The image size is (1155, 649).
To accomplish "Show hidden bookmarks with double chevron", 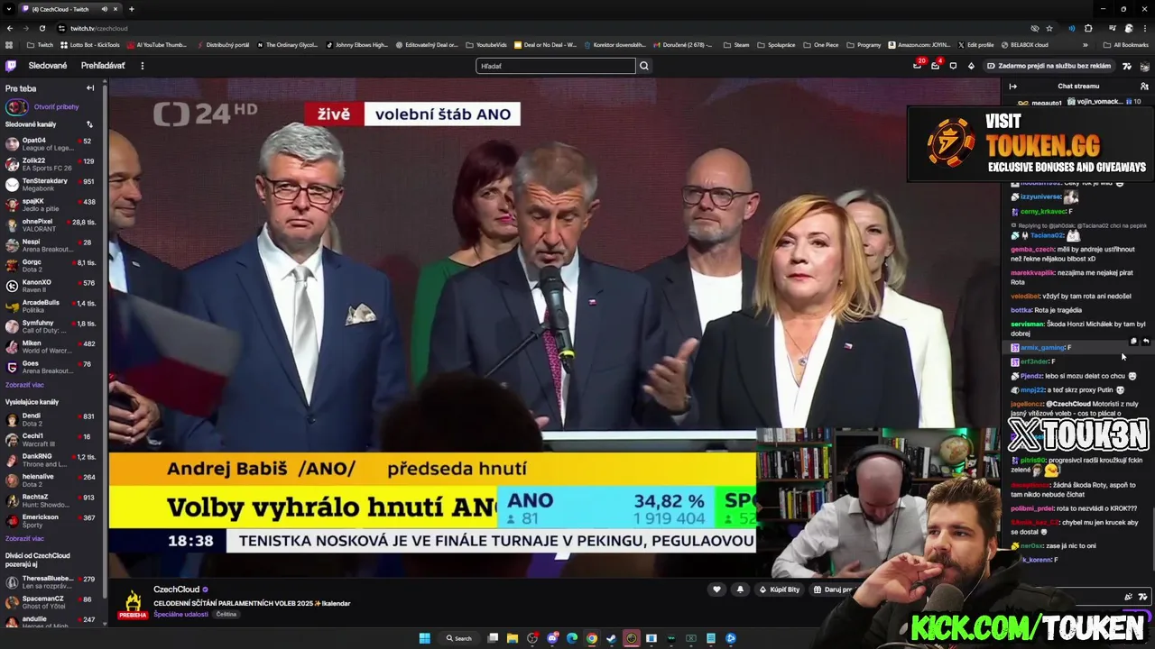I will [1084, 45].
